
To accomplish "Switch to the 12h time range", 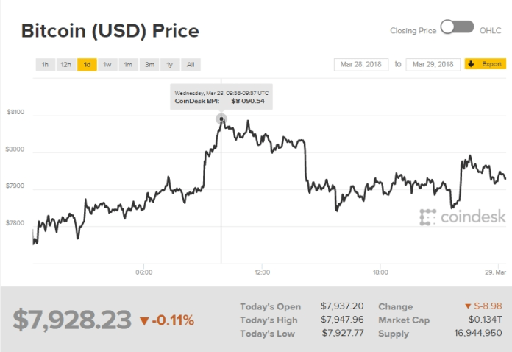I will pyautogui.click(x=65, y=65).
